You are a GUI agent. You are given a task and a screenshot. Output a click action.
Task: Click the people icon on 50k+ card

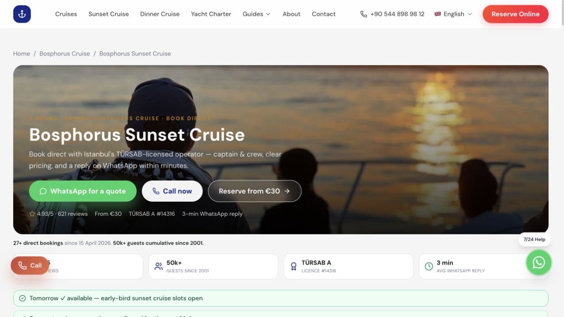pyautogui.click(x=158, y=267)
